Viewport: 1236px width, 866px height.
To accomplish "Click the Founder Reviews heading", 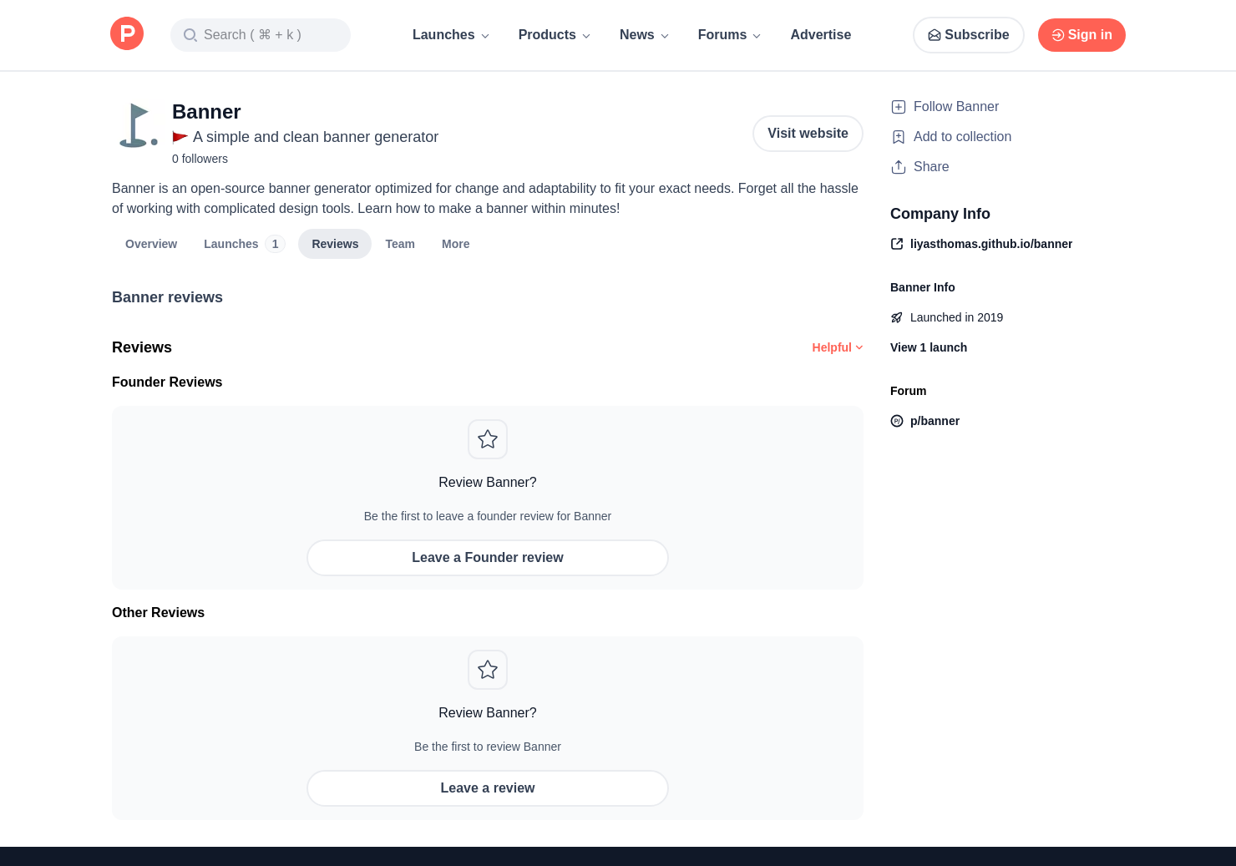I will click(x=167, y=382).
